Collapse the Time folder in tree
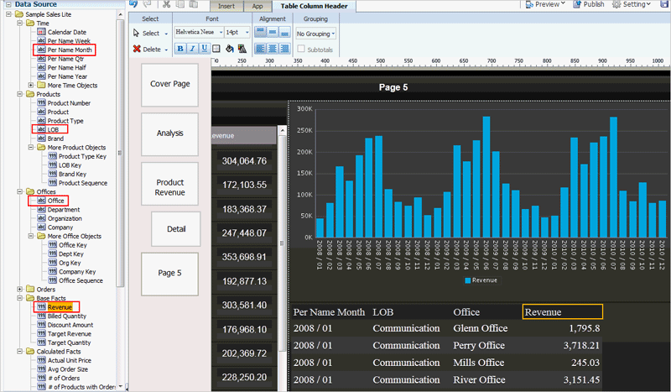671x392 pixels. pyautogui.click(x=20, y=24)
